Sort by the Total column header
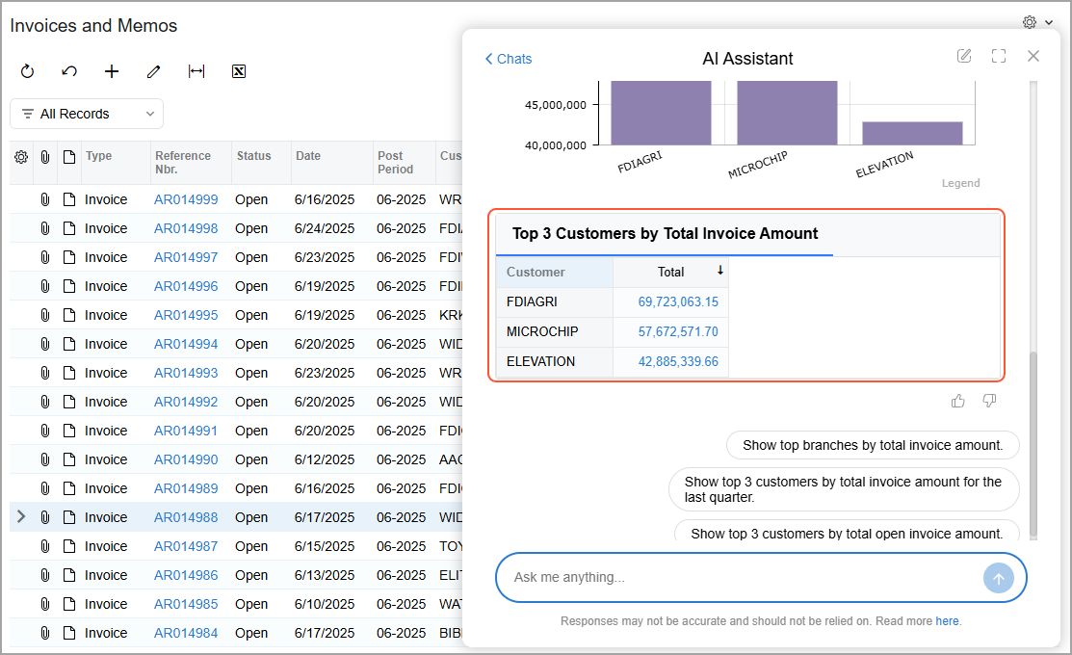 [670, 273]
